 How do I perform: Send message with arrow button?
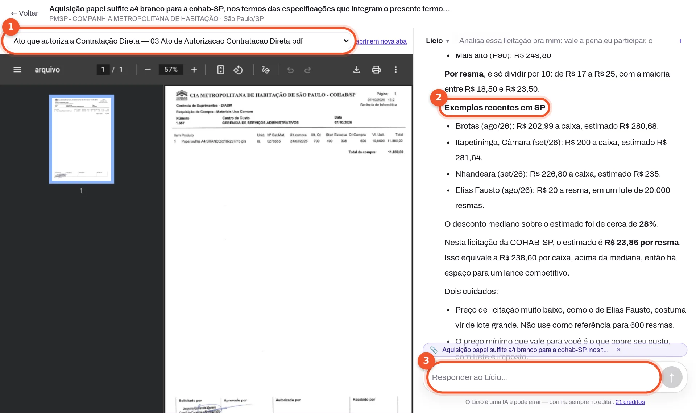[672, 377]
